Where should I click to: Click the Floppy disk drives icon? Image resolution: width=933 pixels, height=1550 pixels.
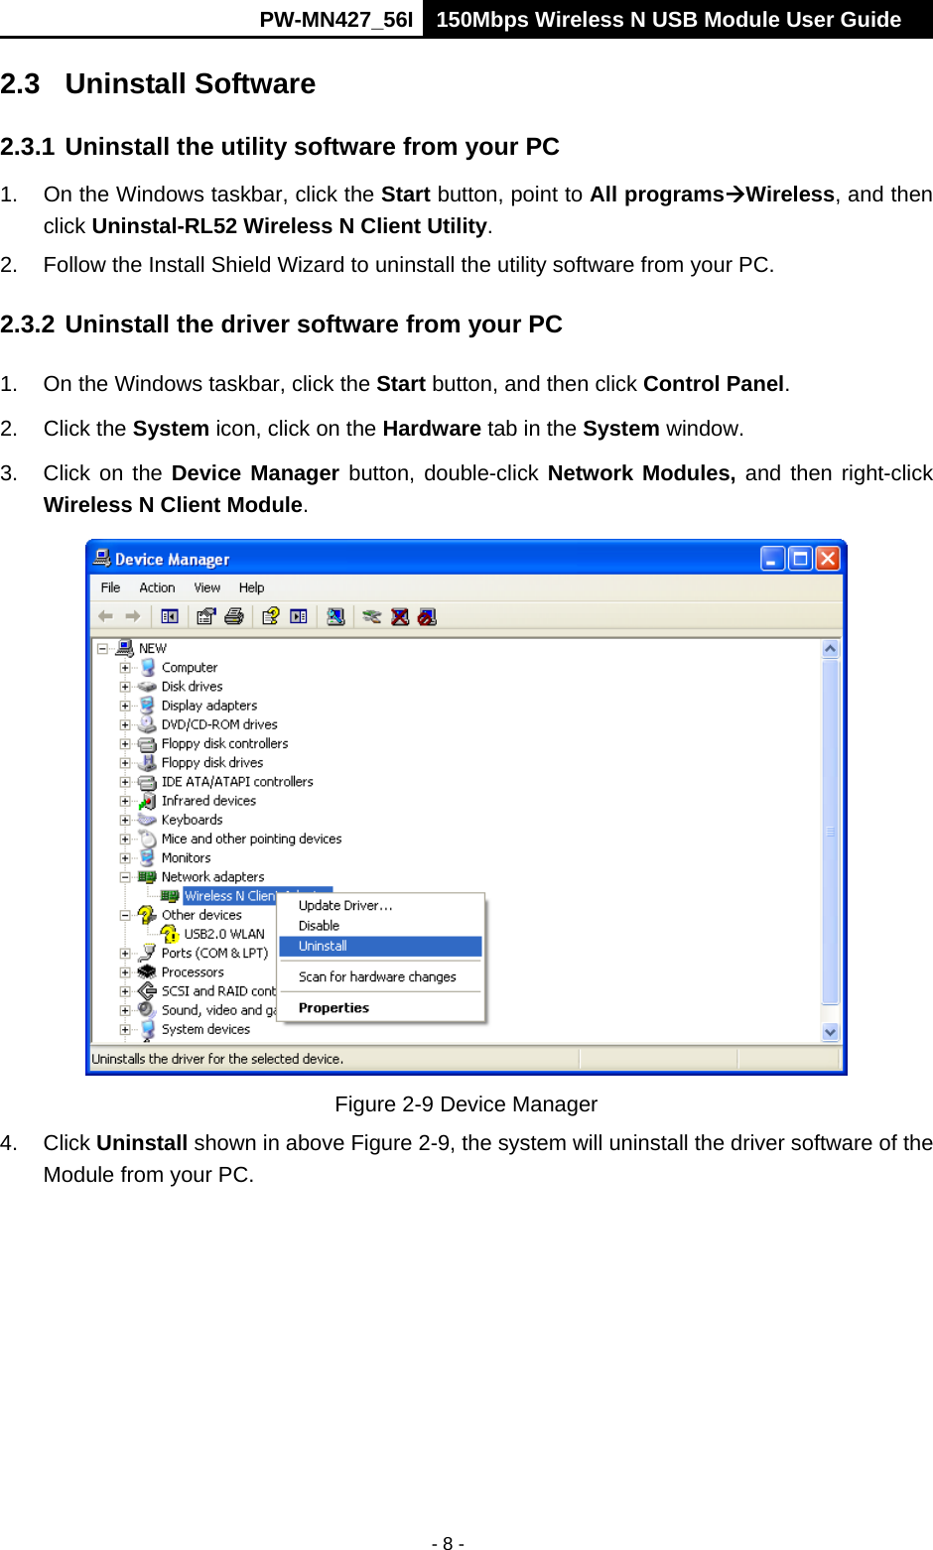tap(148, 762)
